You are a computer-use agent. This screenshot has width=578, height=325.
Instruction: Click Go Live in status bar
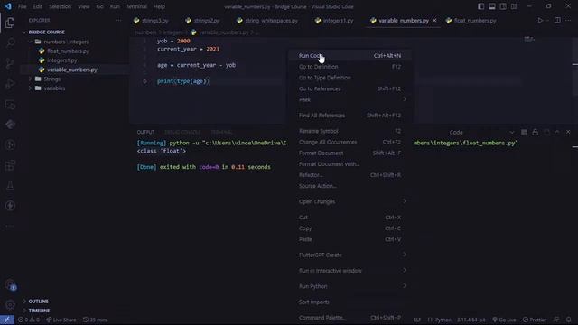click(x=504, y=320)
